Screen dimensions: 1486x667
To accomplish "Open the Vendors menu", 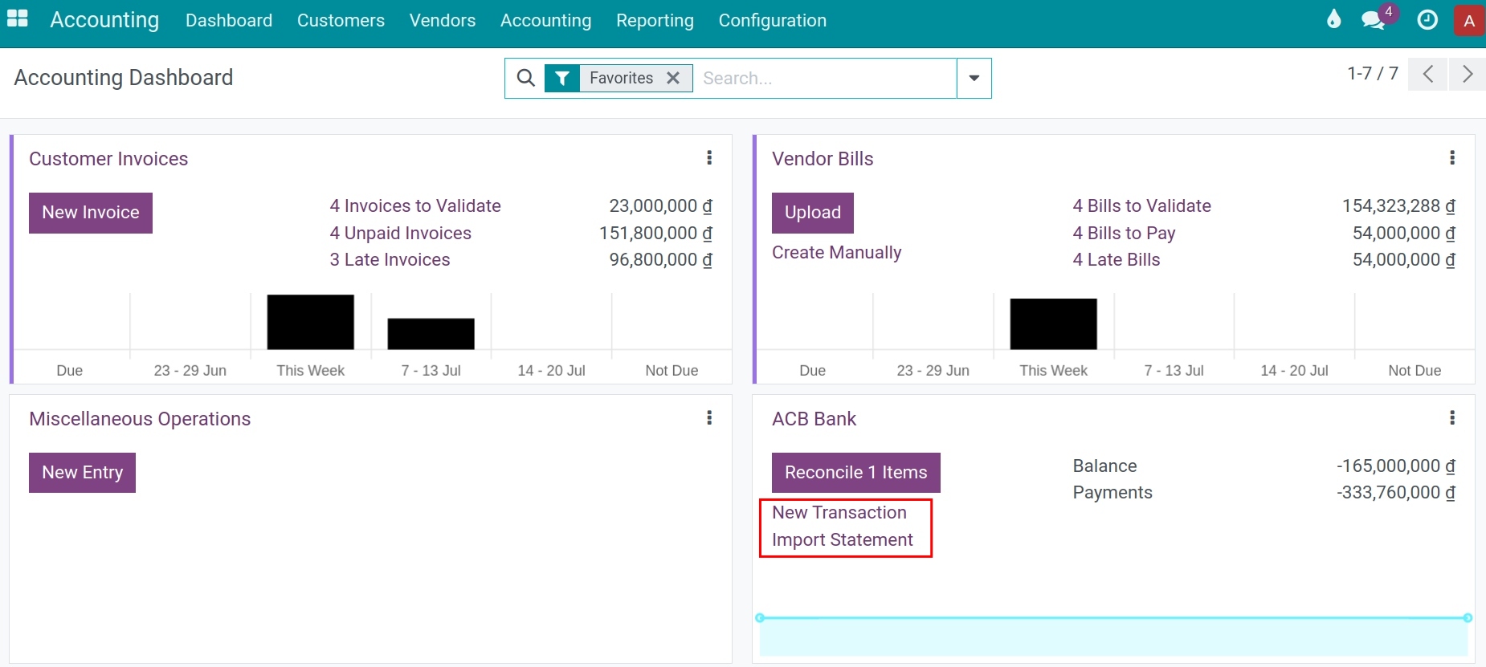I will (x=443, y=20).
